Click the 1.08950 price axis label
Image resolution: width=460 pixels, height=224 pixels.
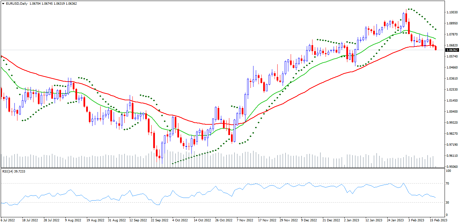[x=452, y=23]
